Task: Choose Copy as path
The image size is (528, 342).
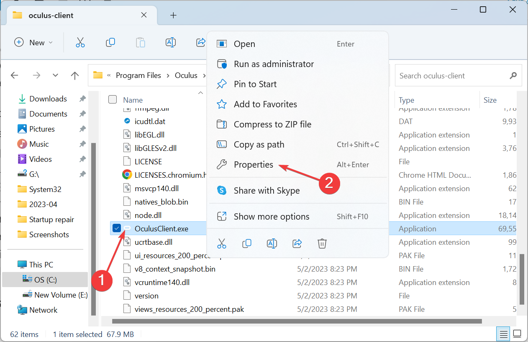Action: (x=298, y=145)
